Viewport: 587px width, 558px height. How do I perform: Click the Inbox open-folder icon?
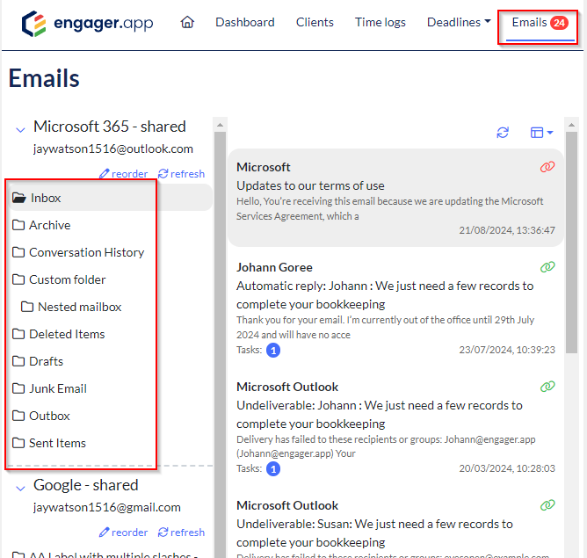pos(18,197)
